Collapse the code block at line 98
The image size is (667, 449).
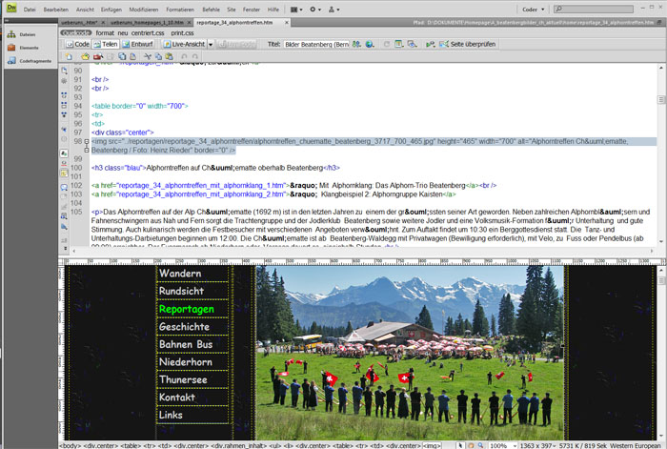[x=87, y=141]
